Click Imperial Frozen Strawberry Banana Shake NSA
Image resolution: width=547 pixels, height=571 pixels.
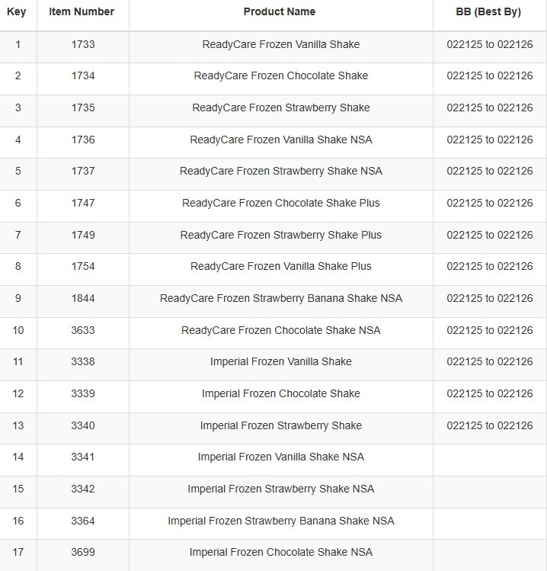[280, 521]
